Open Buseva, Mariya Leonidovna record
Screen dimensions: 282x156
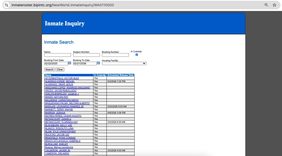59,147
